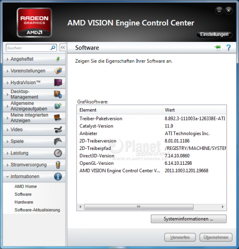Click the horizontal scrollbar thumb
Screen dimensions: 239x249
point(139,207)
